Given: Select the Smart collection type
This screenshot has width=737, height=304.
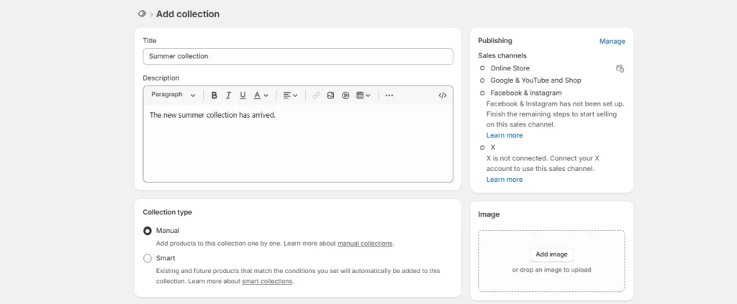Looking at the screenshot, I should (x=148, y=259).
